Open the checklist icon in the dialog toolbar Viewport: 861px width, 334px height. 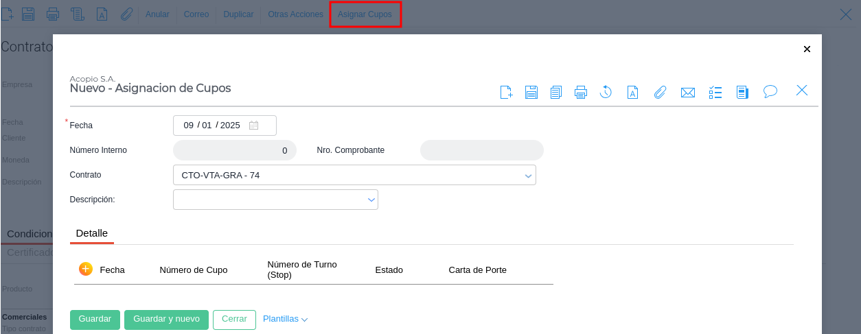(715, 92)
